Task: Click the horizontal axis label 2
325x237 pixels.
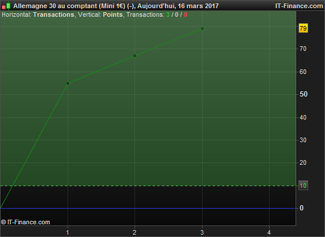Action: [135, 232]
